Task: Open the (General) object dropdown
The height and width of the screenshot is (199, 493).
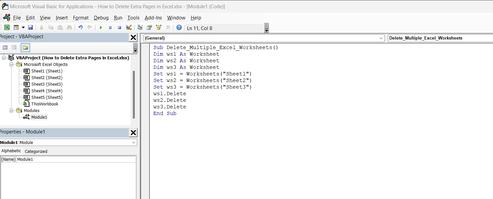Action: (381, 38)
